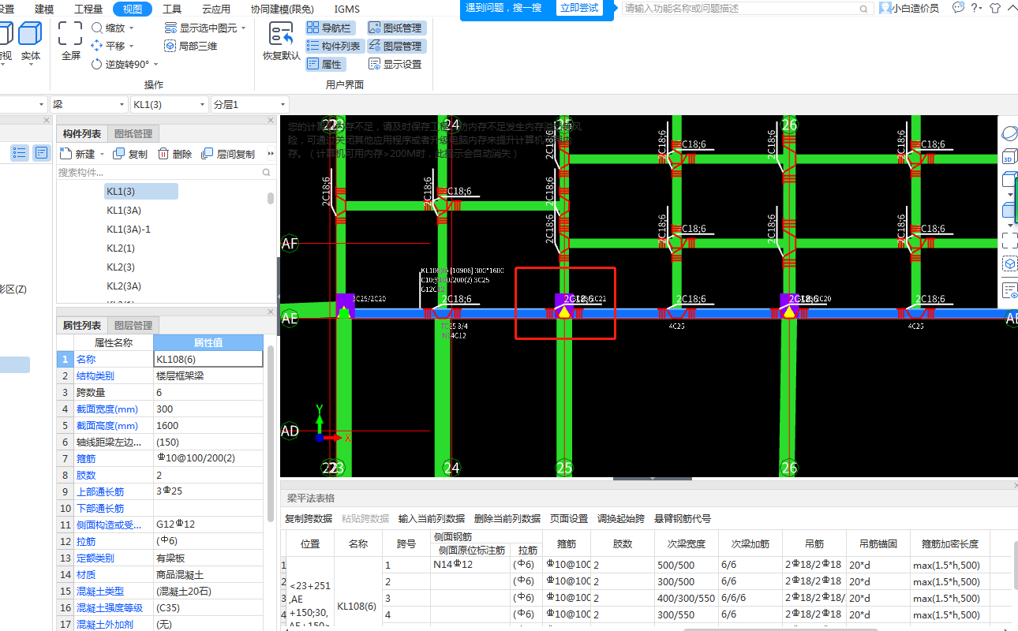
Task: Open the 云应用 ribbon tab
Action: click(x=216, y=9)
